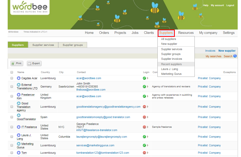Screen dimensions: 241x157
Task: Choose Supplier invoices from the dropdown menu
Action: click(x=171, y=59)
